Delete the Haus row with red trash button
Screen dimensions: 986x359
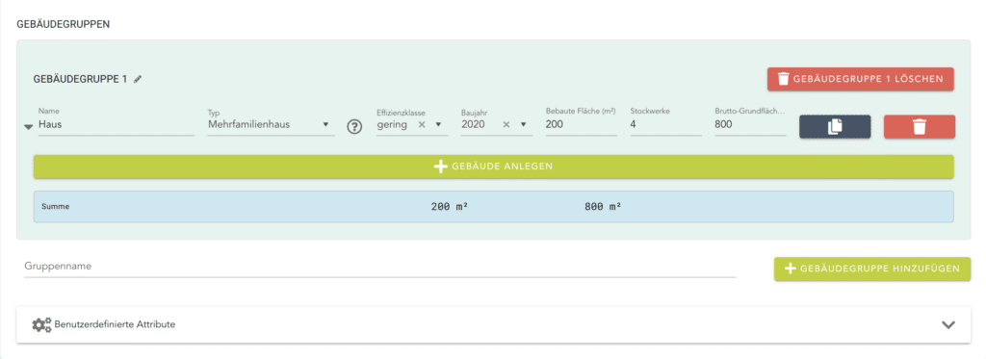tap(920, 127)
